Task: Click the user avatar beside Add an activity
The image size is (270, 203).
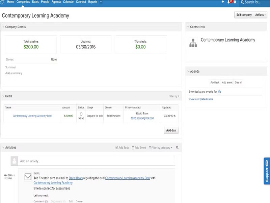Action: [14, 161]
